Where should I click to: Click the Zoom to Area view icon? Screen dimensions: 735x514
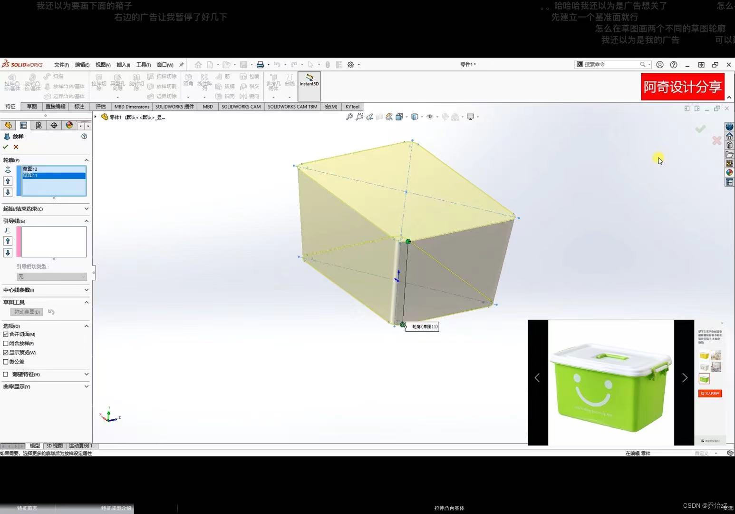click(359, 117)
